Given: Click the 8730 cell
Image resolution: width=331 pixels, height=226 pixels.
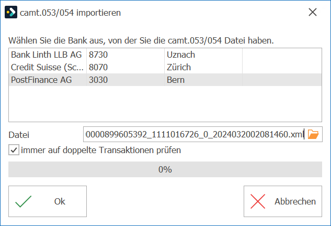Looking at the screenshot, I should pyautogui.click(x=125, y=55).
